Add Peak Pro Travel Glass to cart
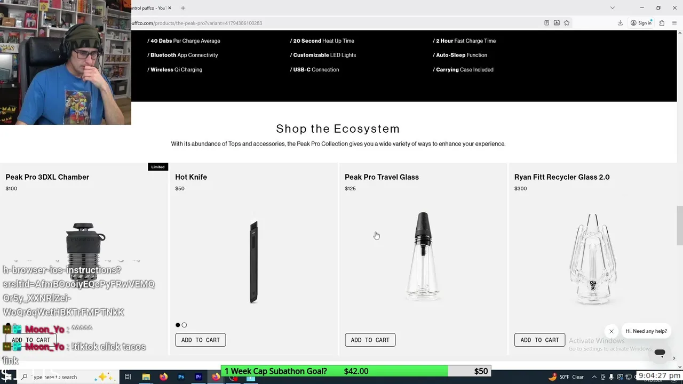The image size is (683, 384). [370, 340]
